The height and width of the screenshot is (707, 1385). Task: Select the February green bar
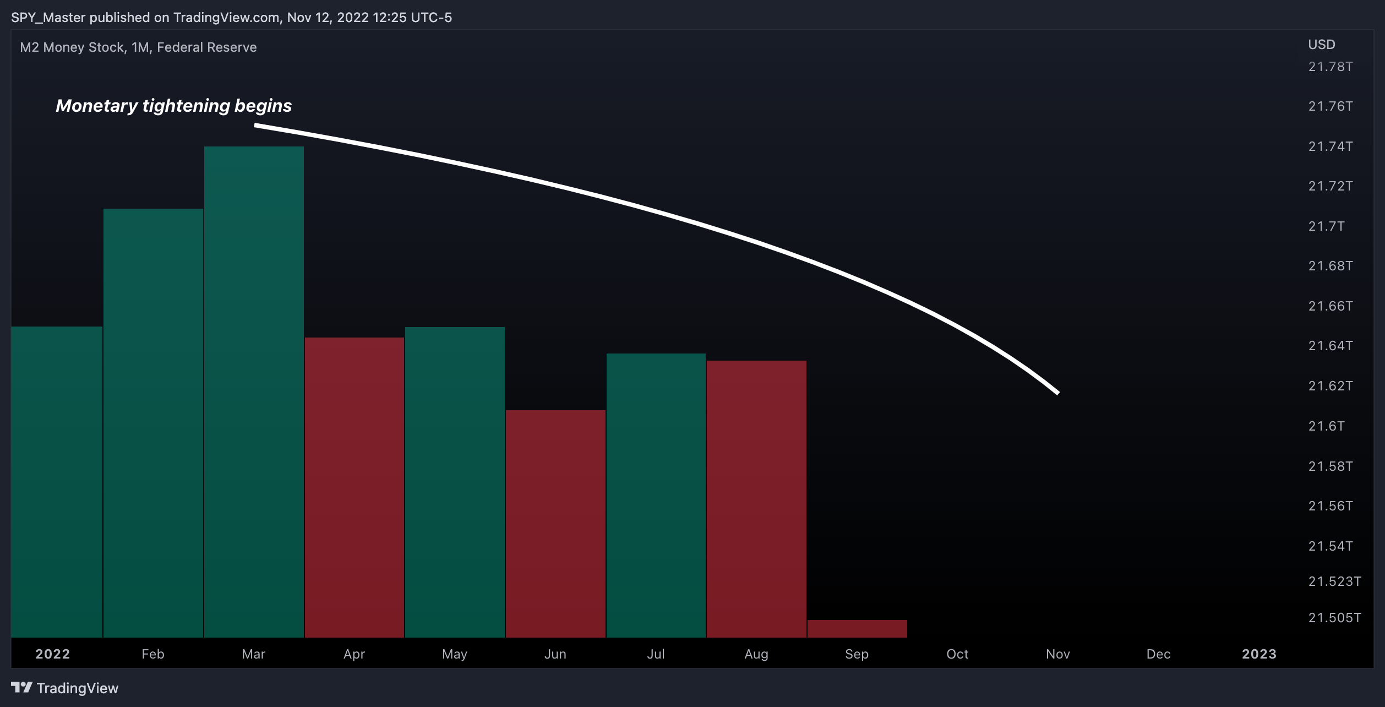(153, 423)
